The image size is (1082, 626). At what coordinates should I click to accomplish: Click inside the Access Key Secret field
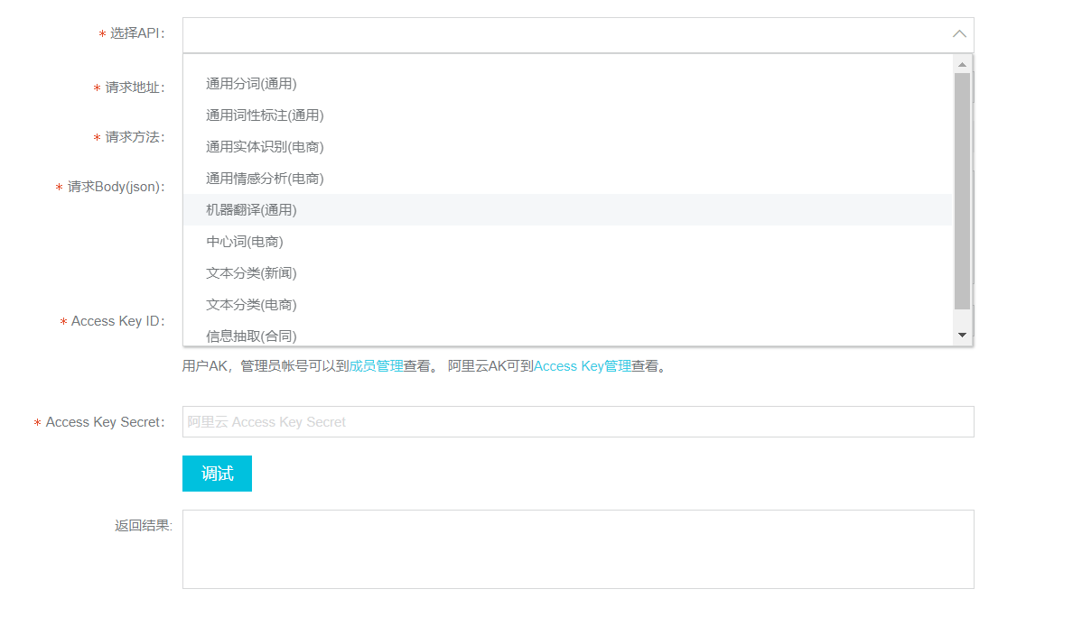578,421
